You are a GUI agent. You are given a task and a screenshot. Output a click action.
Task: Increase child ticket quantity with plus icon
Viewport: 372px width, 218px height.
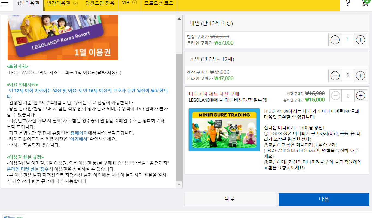pyautogui.click(x=360, y=76)
